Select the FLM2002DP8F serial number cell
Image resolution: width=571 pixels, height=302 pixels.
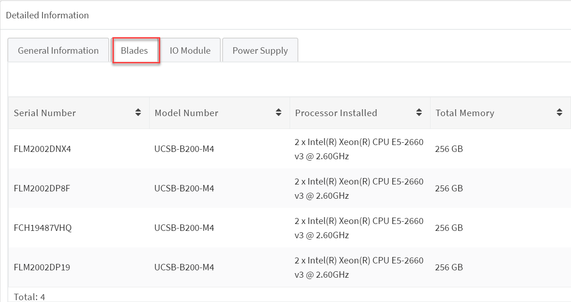(42, 189)
